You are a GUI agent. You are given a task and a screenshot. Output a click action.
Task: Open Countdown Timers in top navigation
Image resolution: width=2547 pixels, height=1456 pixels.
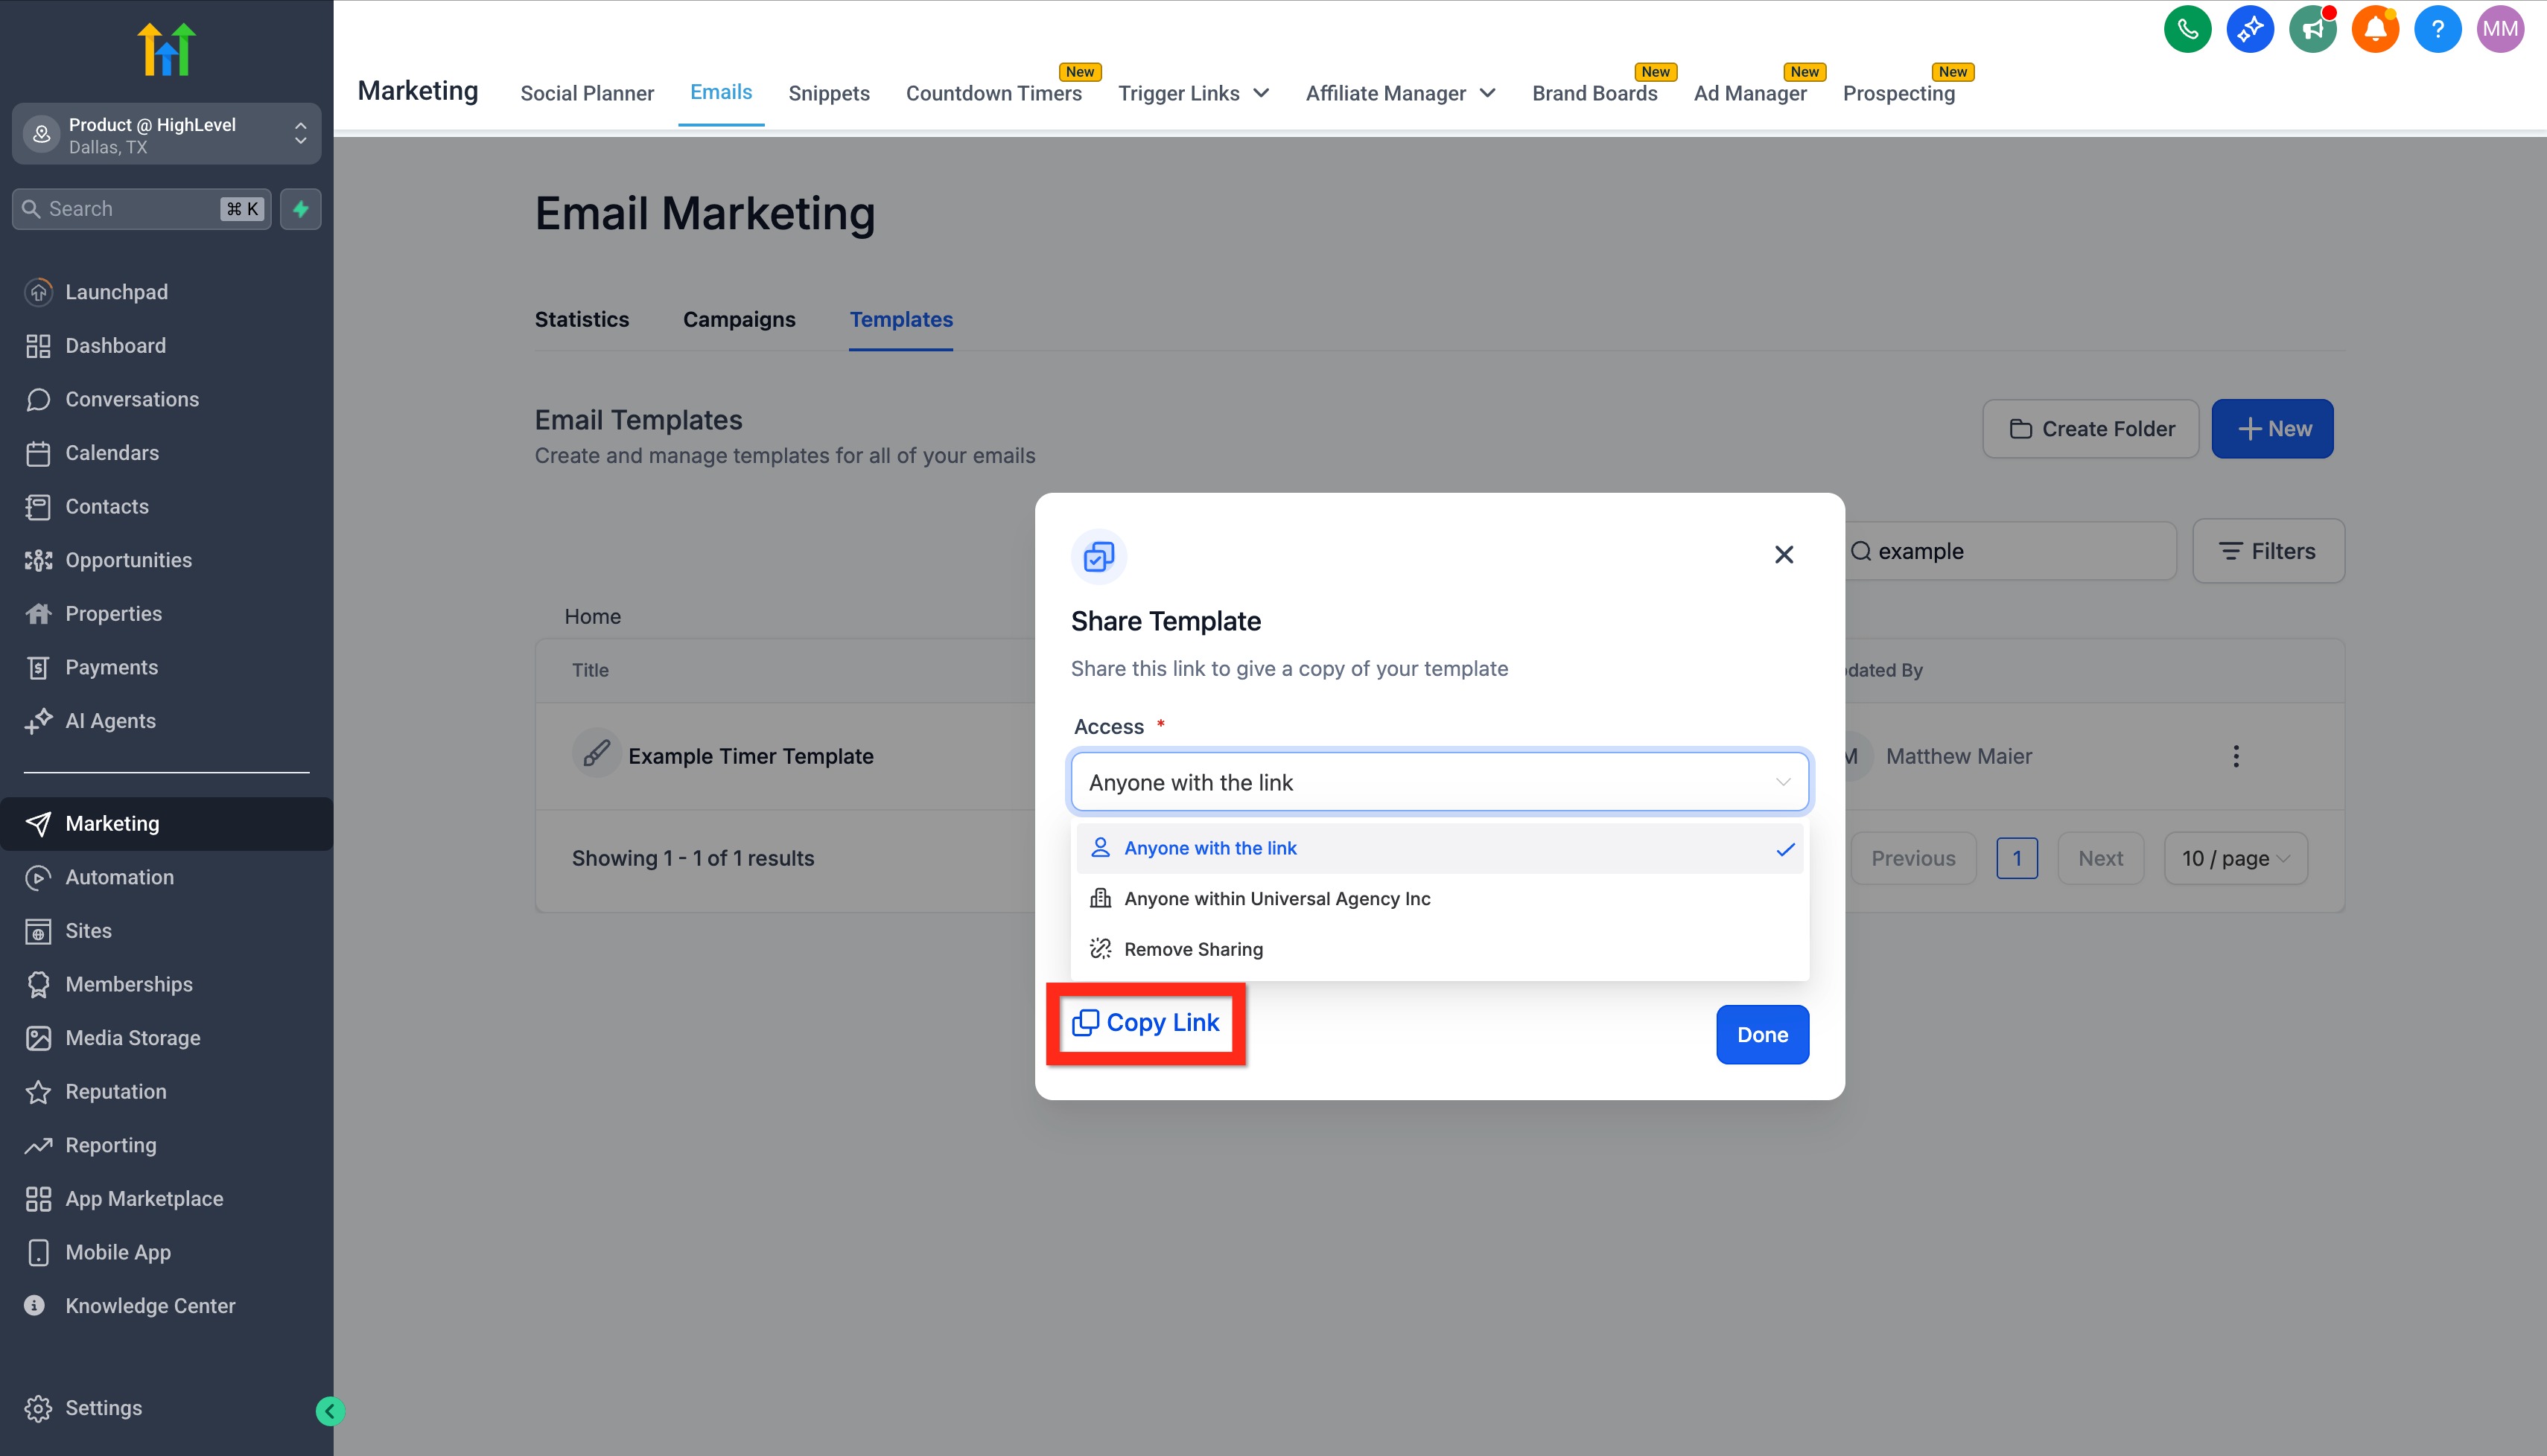[x=993, y=93]
